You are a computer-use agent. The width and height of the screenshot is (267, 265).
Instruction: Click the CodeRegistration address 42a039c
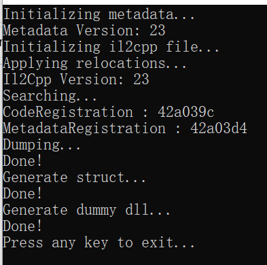[185, 112]
